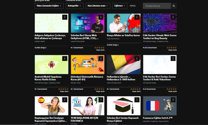The height and width of the screenshot is (125, 208).
Task: Open options menu for Adigece Adigabze Çerkesçe course
Action: point(65,17)
